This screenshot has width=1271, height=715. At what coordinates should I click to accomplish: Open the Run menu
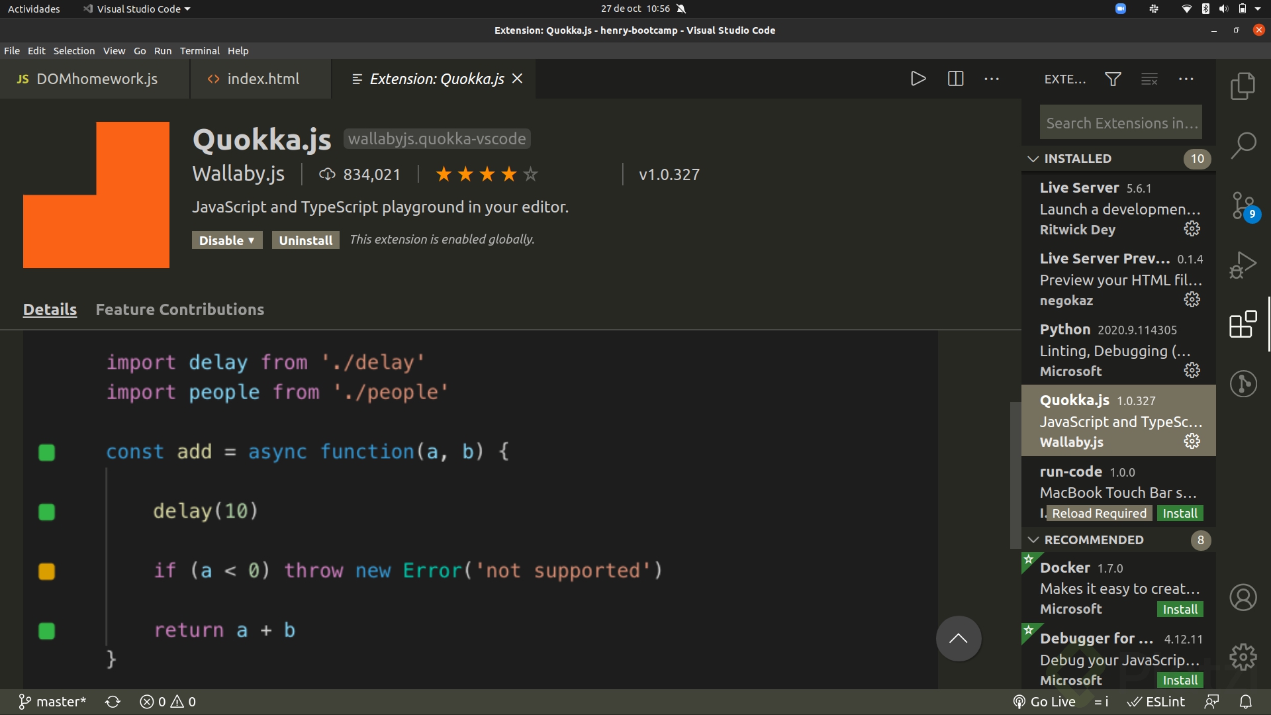(163, 51)
